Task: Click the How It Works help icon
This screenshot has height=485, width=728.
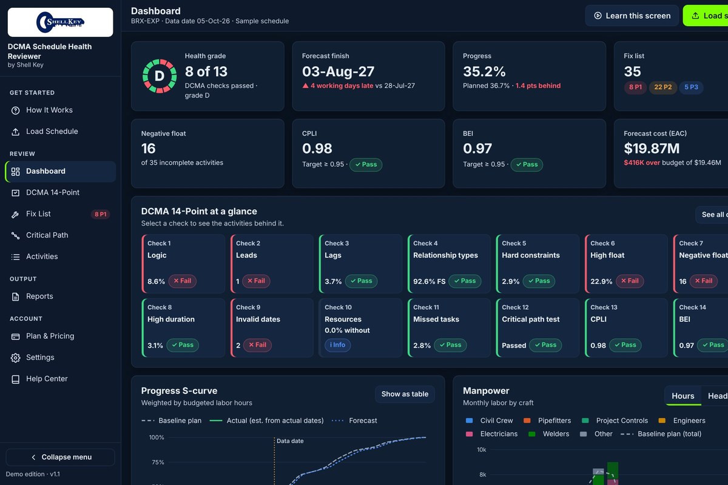Action: [x=16, y=110]
